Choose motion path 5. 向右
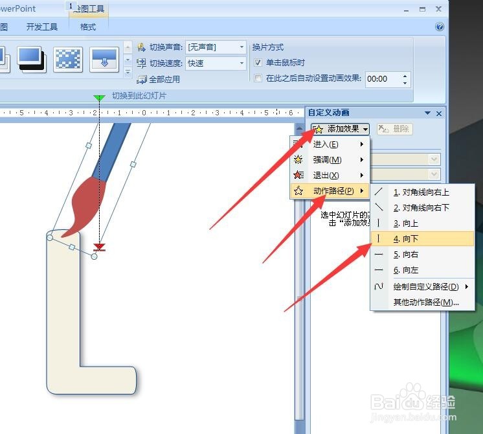Screen dimensions: 483x434 422,255
